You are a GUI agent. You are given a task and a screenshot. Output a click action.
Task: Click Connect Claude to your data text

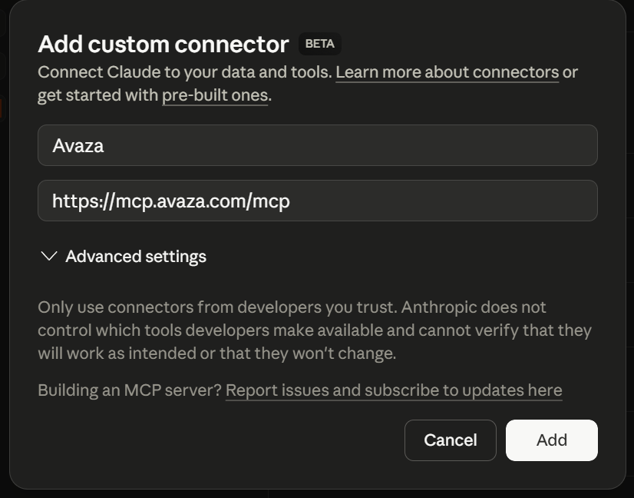[x=184, y=72]
